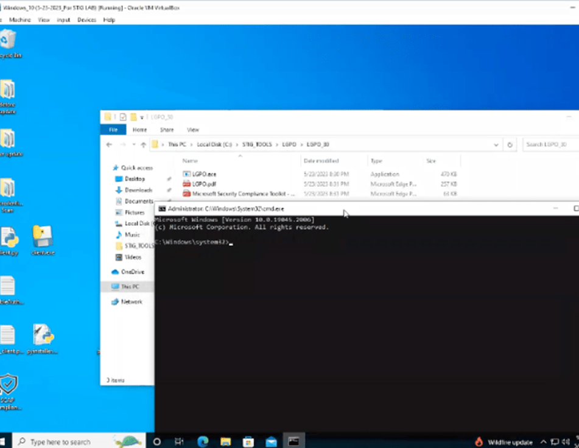Open the Mail app in taskbar
This screenshot has height=448, width=579.
271,441
